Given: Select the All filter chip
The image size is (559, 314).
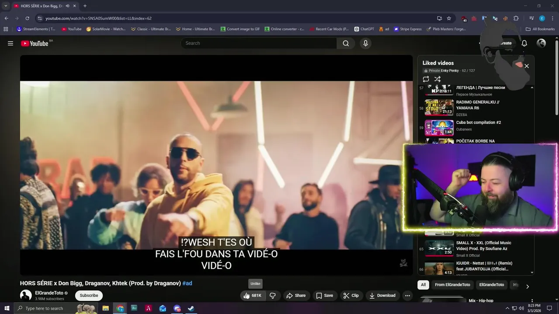Looking at the screenshot, I should (423, 285).
